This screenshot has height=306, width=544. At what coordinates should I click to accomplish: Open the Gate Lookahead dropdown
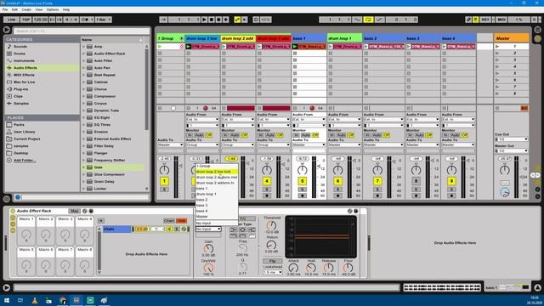pyautogui.click(x=272, y=272)
